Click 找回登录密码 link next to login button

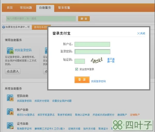coord(98,81)
